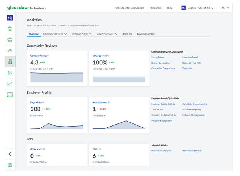The image size is (240, 176).
Task: Select the Overview tab
Action: [34, 34]
